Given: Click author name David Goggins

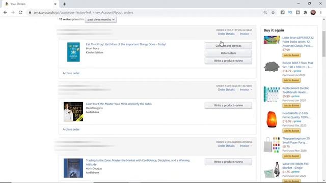Looking at the screenshot, I should coord(94,108).
